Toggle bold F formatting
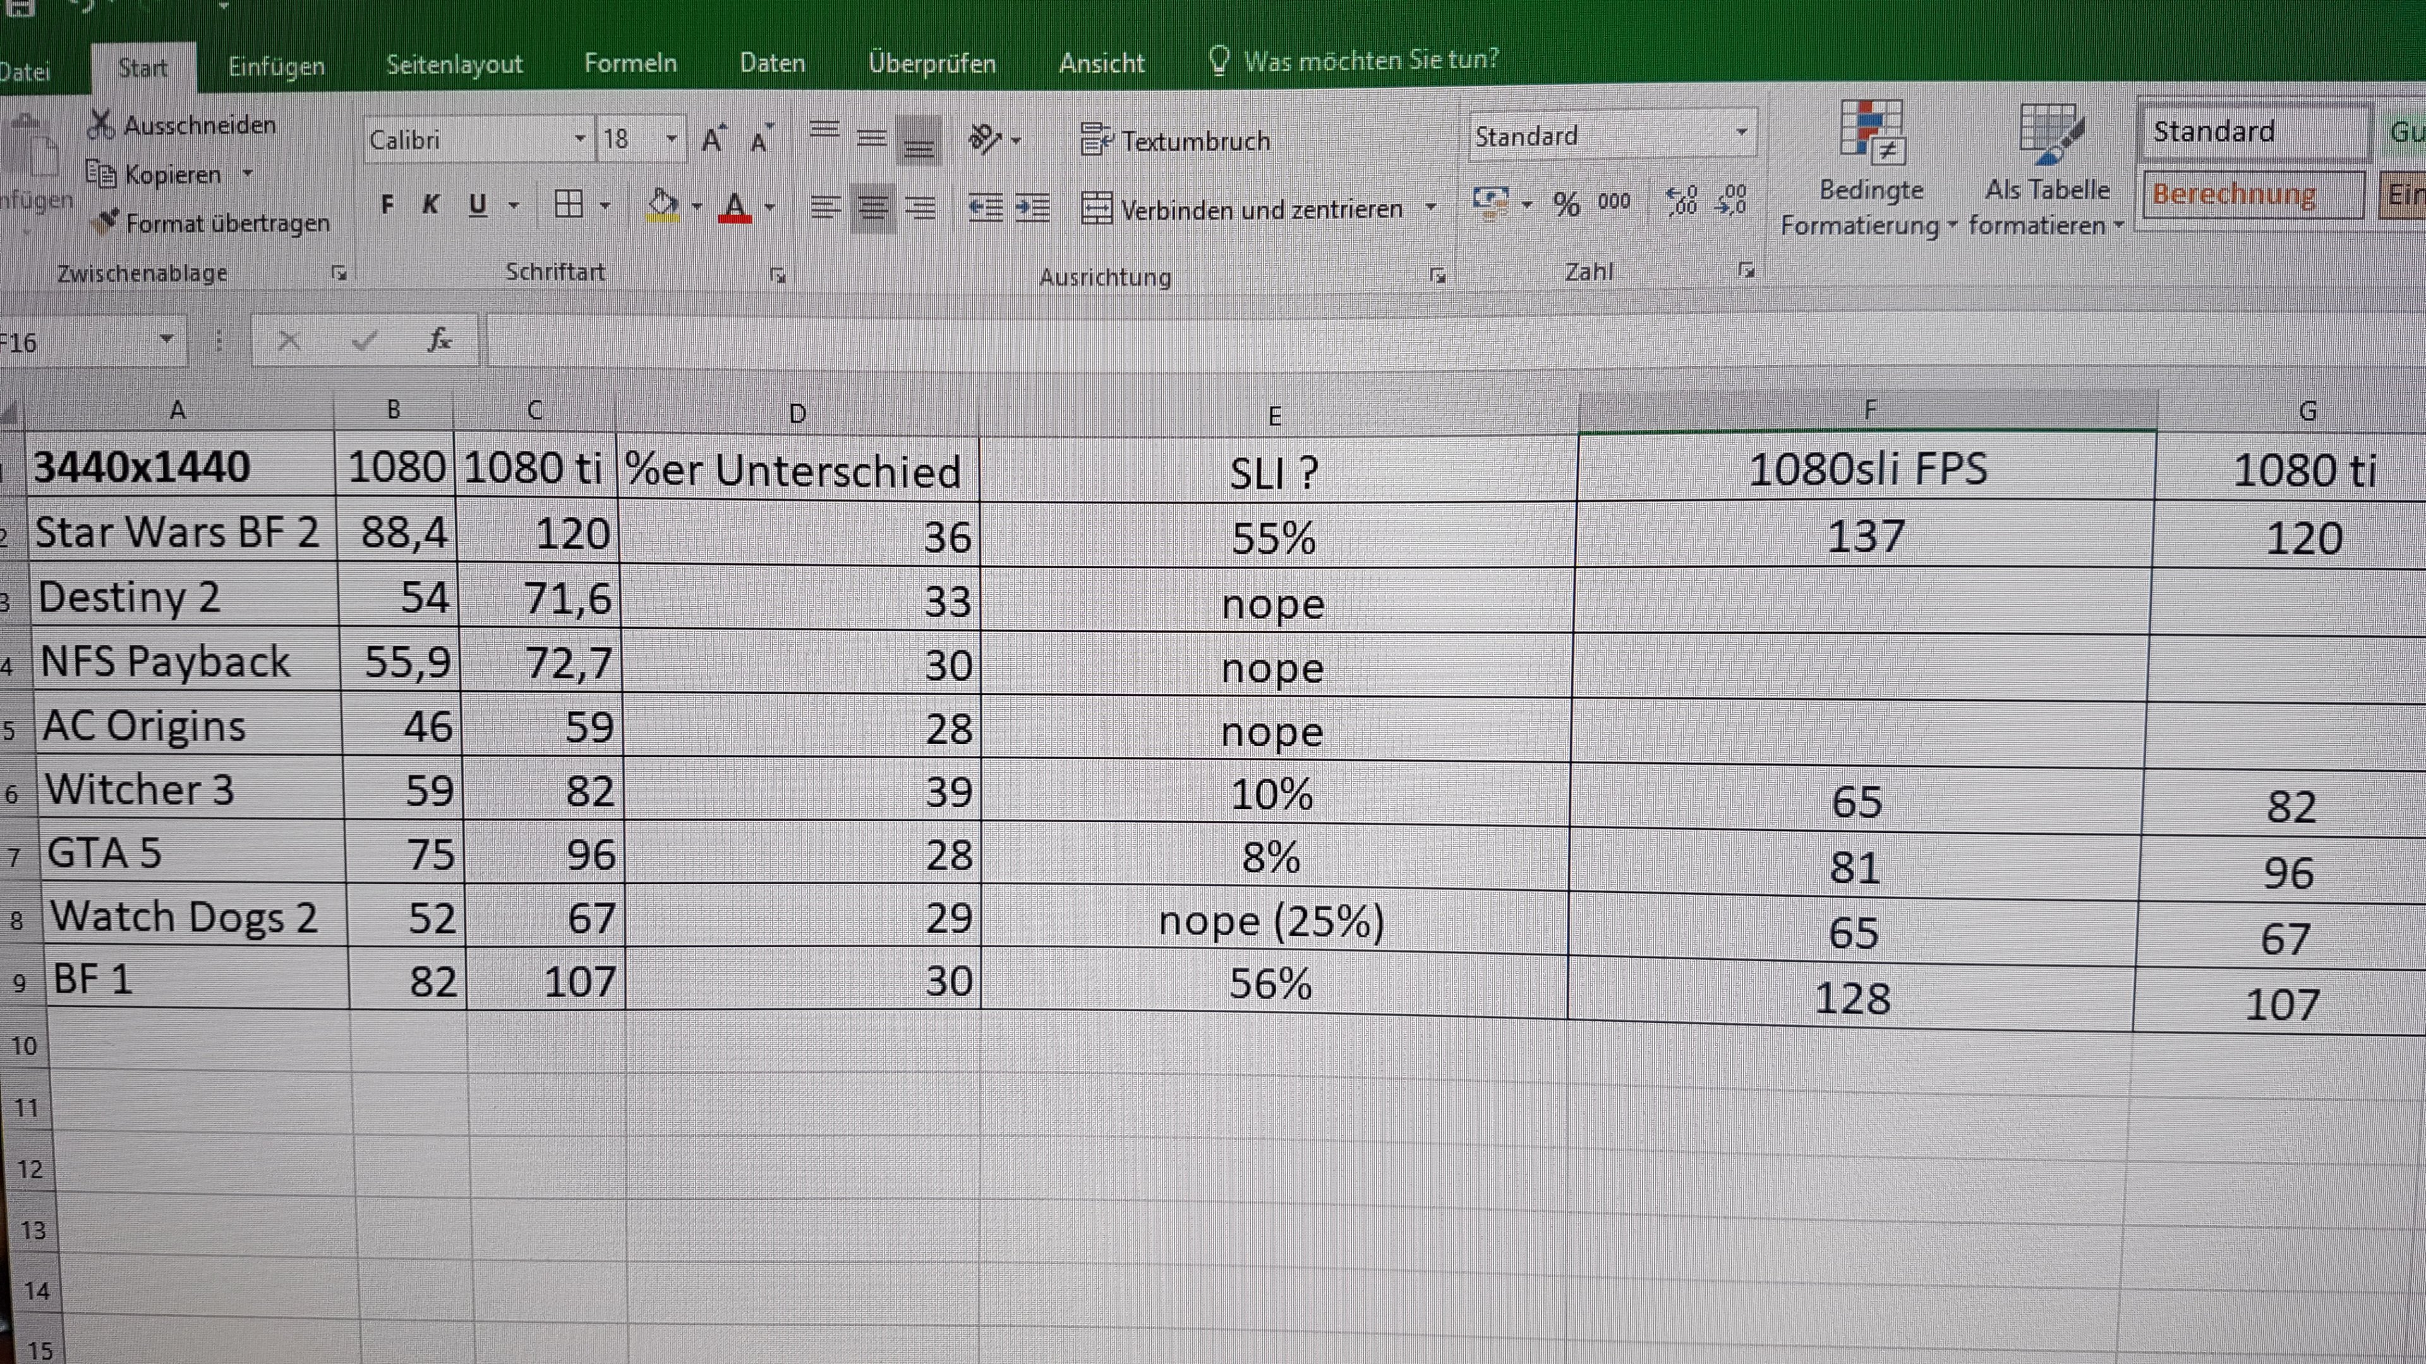The width and height of the screenshot is (2426, 1364). [387, 204]
